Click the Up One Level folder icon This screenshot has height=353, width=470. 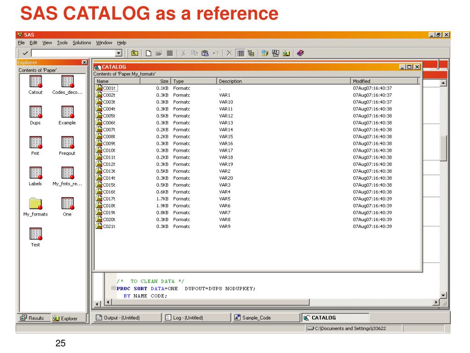pos(135,53)
